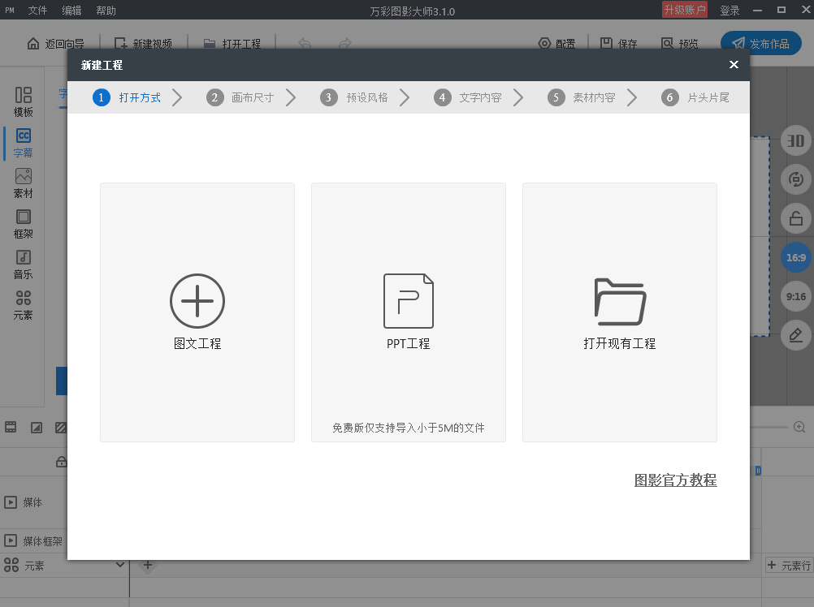Click the 升级账户 upgrade button
Viewport: 814px width, 607px height.
(685, 10)
